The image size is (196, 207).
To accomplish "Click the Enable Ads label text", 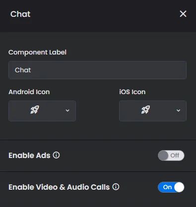I will 29,155.
